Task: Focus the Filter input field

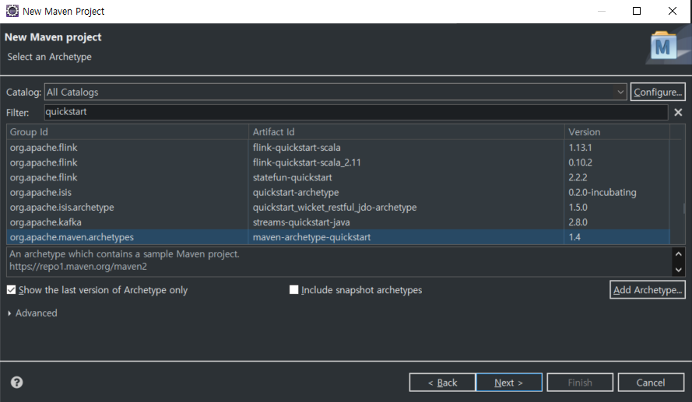Action: [356, 112]
